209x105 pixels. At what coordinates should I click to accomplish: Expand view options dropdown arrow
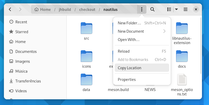tap(176, 9)
